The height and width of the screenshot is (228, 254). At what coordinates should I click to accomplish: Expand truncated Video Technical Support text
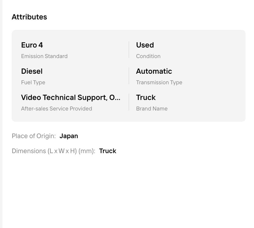point(71,97)
